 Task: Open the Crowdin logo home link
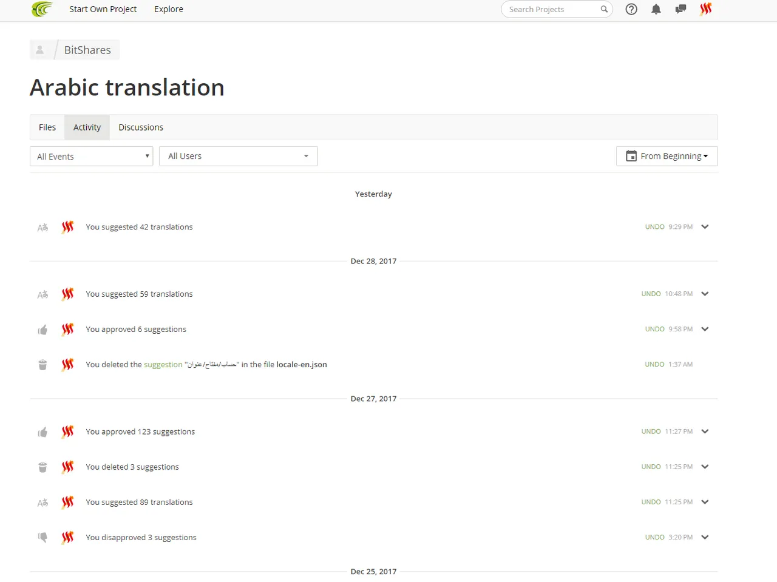tap(42, 9)
